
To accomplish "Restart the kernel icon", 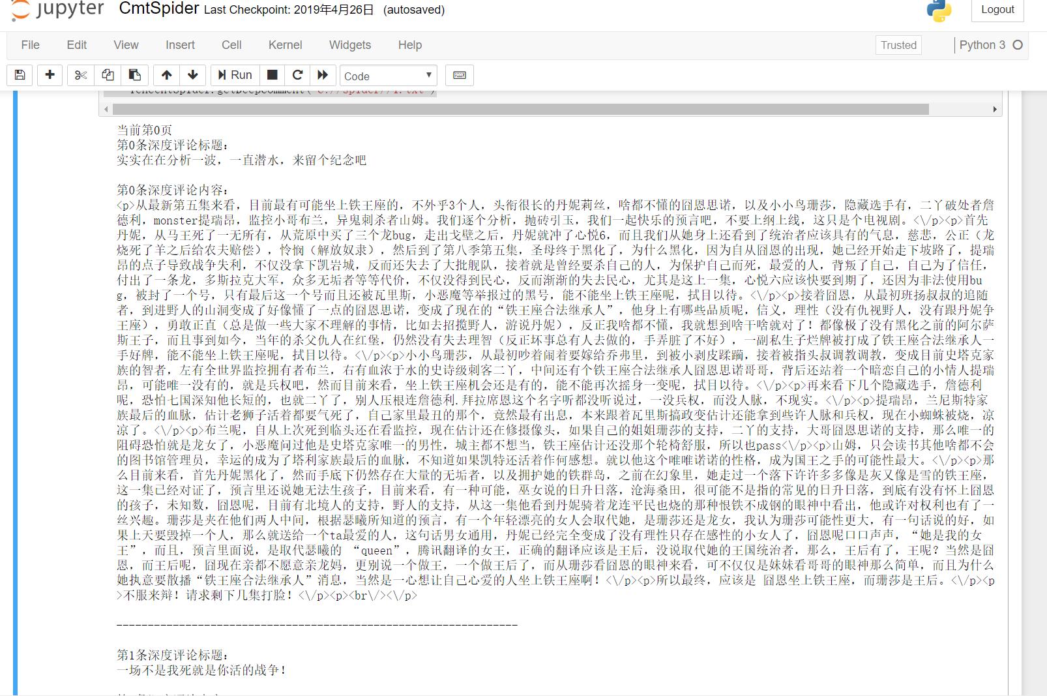I will click(298, 75).
